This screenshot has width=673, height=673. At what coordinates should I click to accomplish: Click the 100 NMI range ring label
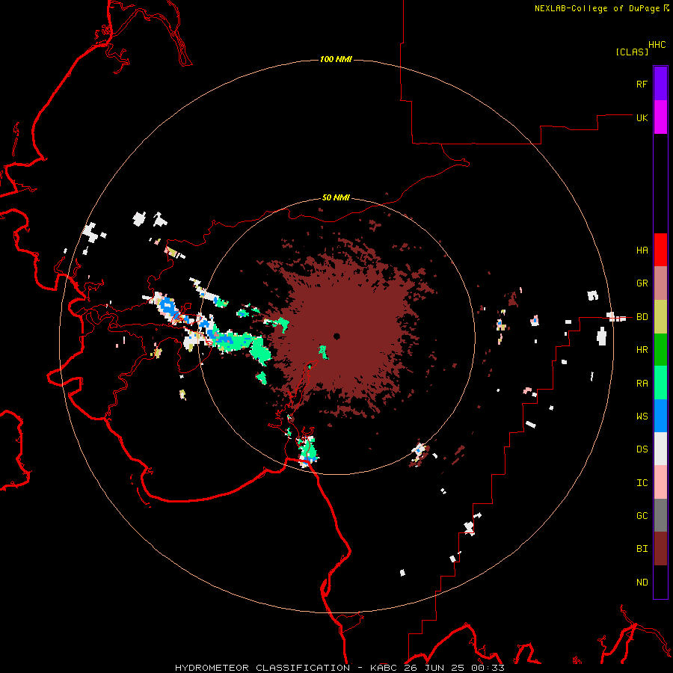(336, 59)
